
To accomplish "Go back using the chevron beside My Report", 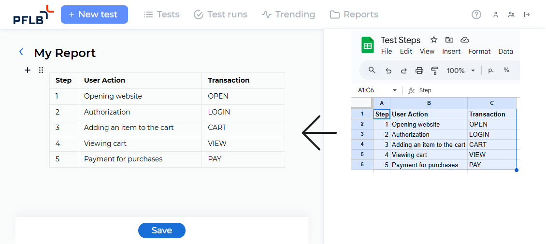I will click(x=21, y=52).
